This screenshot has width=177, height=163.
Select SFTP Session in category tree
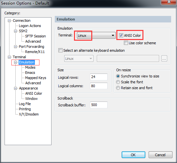(36, 36)
